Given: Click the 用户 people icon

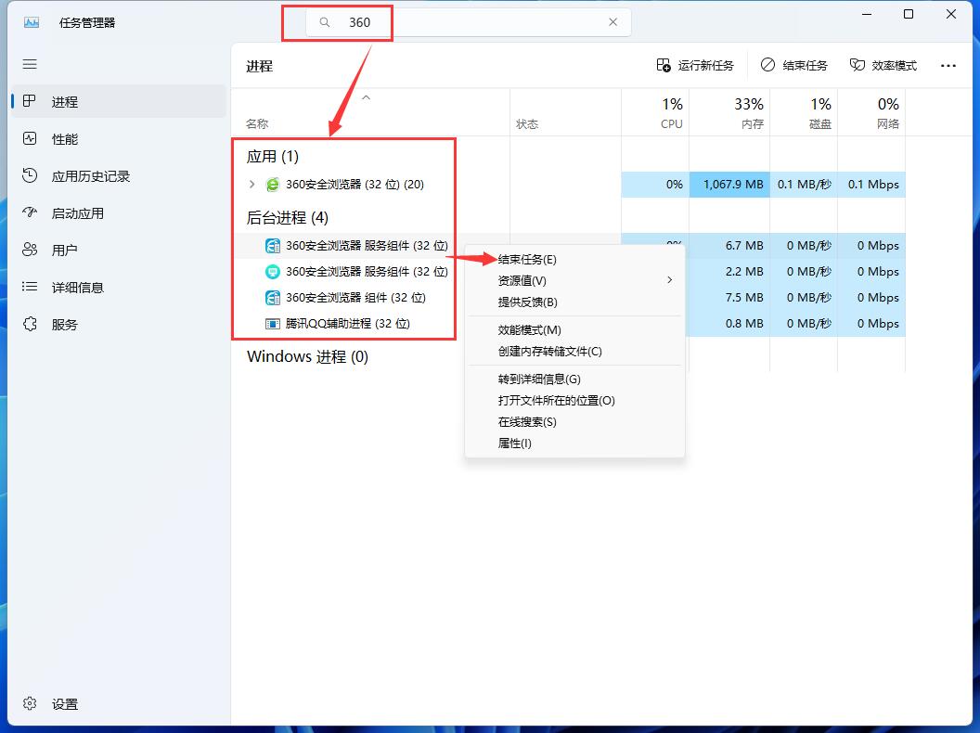Looking at the screenshot, I should pos(30,250).
